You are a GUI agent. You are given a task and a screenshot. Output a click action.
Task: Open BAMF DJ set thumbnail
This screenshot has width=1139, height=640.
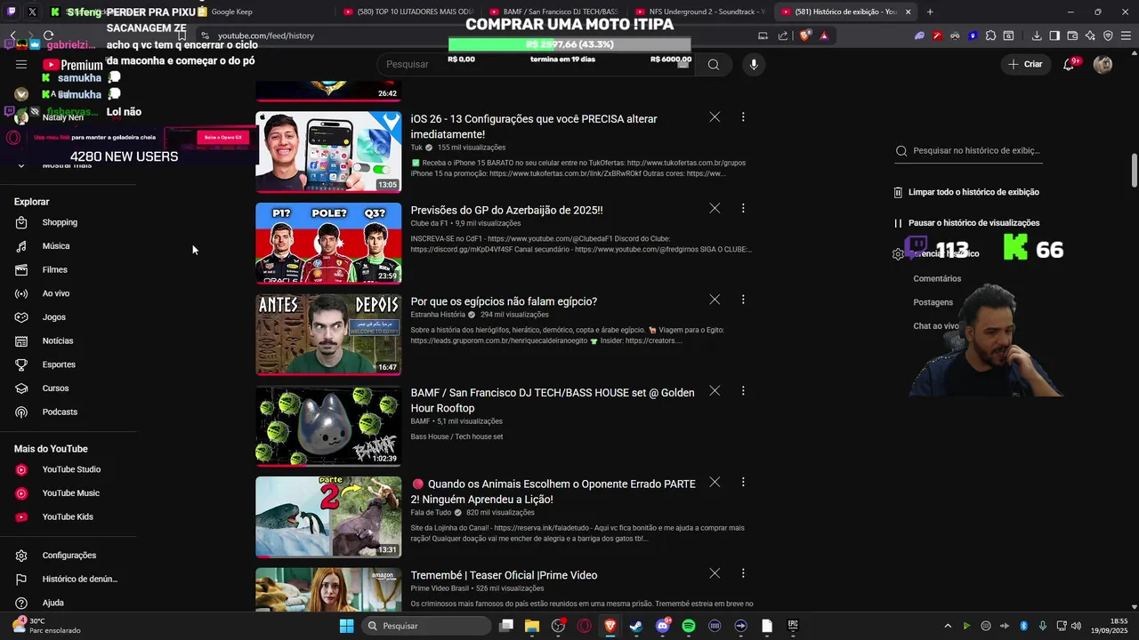[x=328, y=426]
